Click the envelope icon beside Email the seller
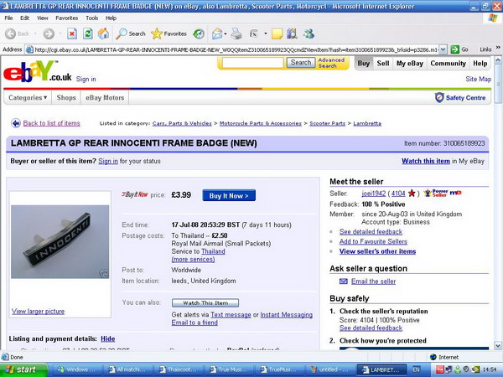This screenshot has width=503, height=377. coord(343,281)
